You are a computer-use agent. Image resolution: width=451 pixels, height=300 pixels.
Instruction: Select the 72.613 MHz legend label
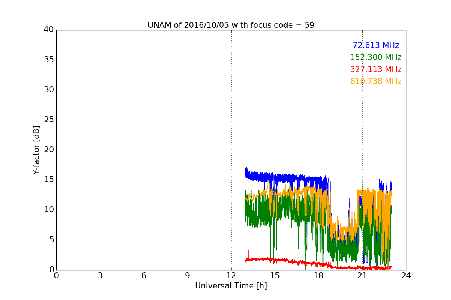(x=376, y=45)
